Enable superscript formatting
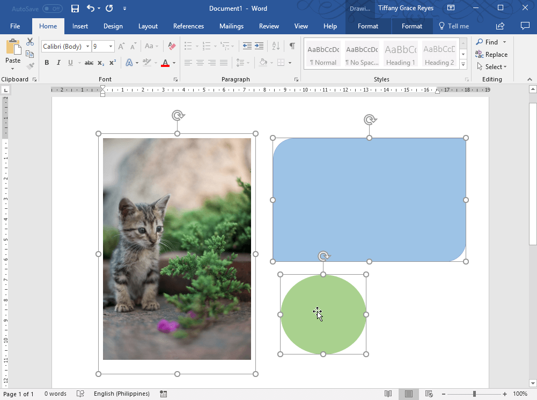537x400 pixels. (111, 63)
